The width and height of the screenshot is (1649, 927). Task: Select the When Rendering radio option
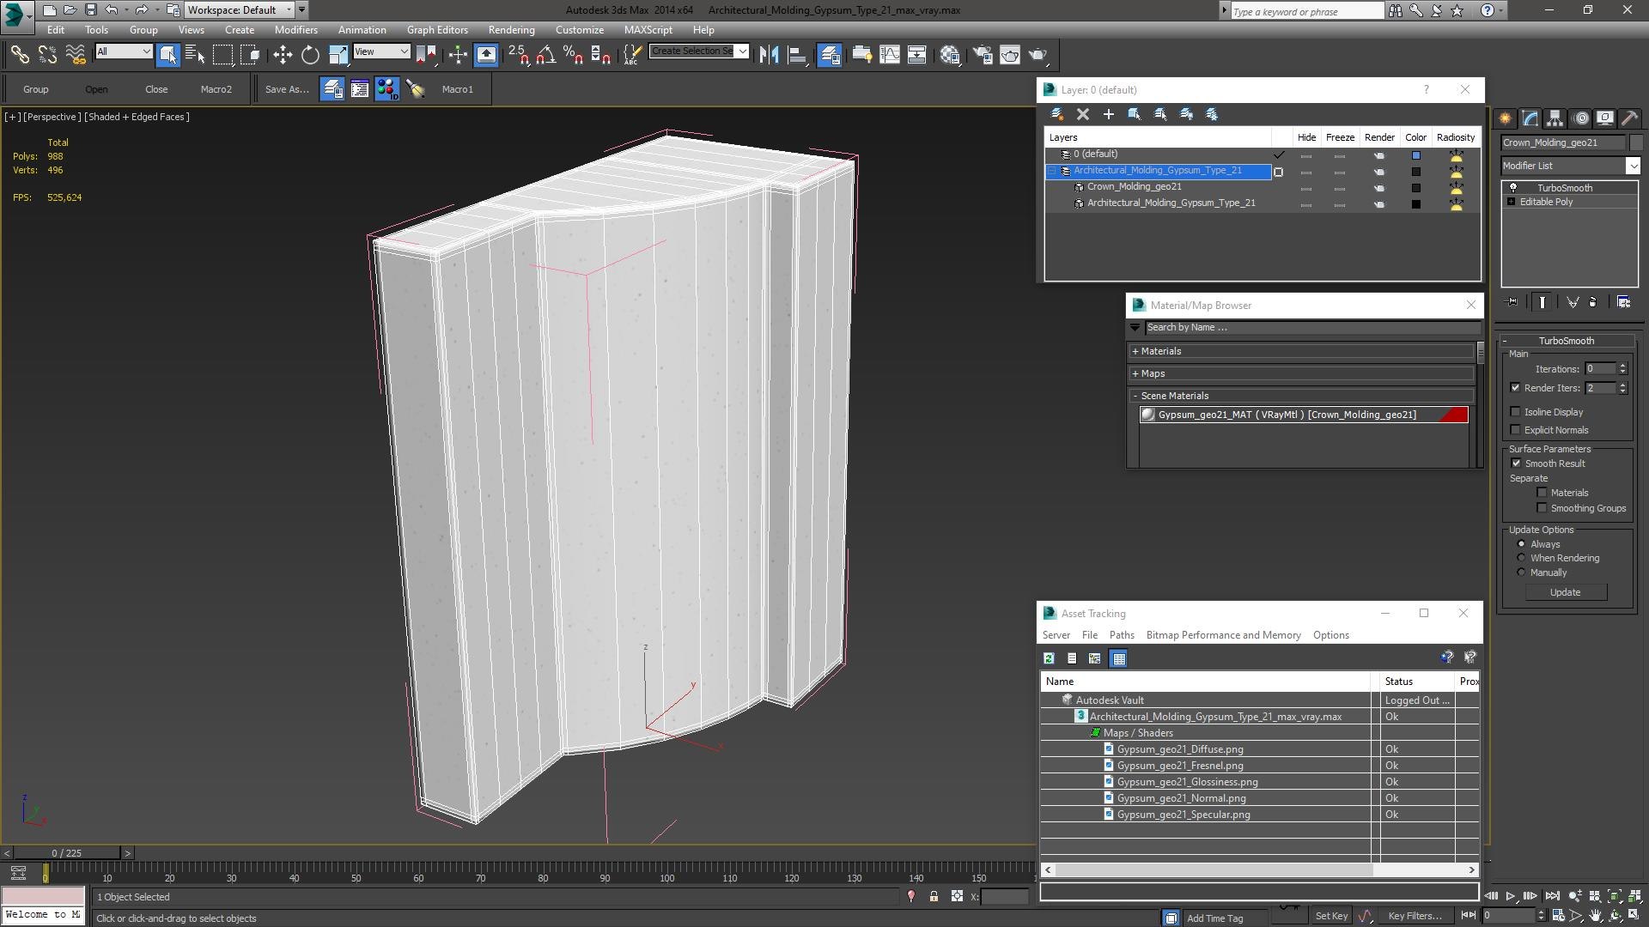[x=1521, y=558]
